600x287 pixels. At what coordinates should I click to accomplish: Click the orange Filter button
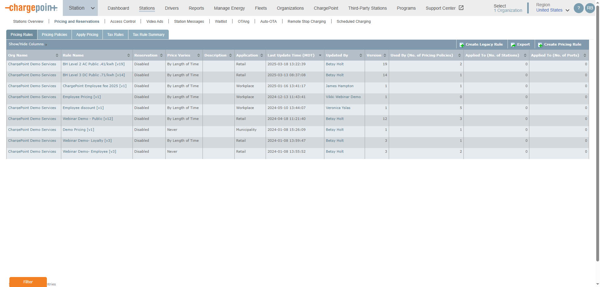coord(28,282)
